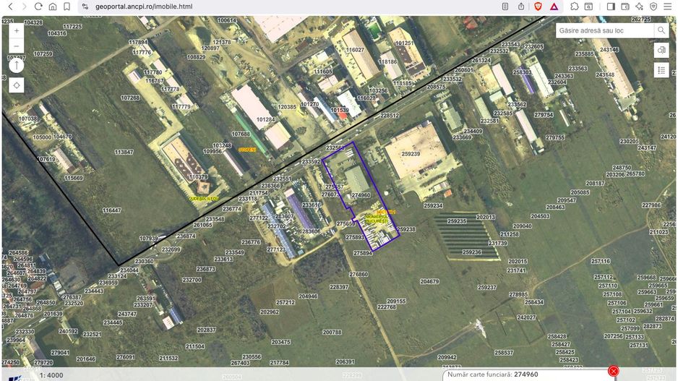Close the 'Număr carte funciară' popup

tap(614, 372)
